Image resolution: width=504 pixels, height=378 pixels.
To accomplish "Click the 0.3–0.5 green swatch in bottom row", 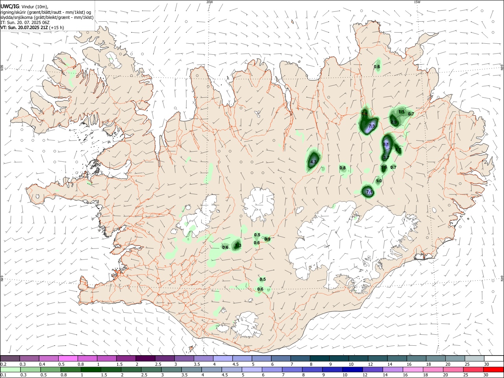I will 30,370.
